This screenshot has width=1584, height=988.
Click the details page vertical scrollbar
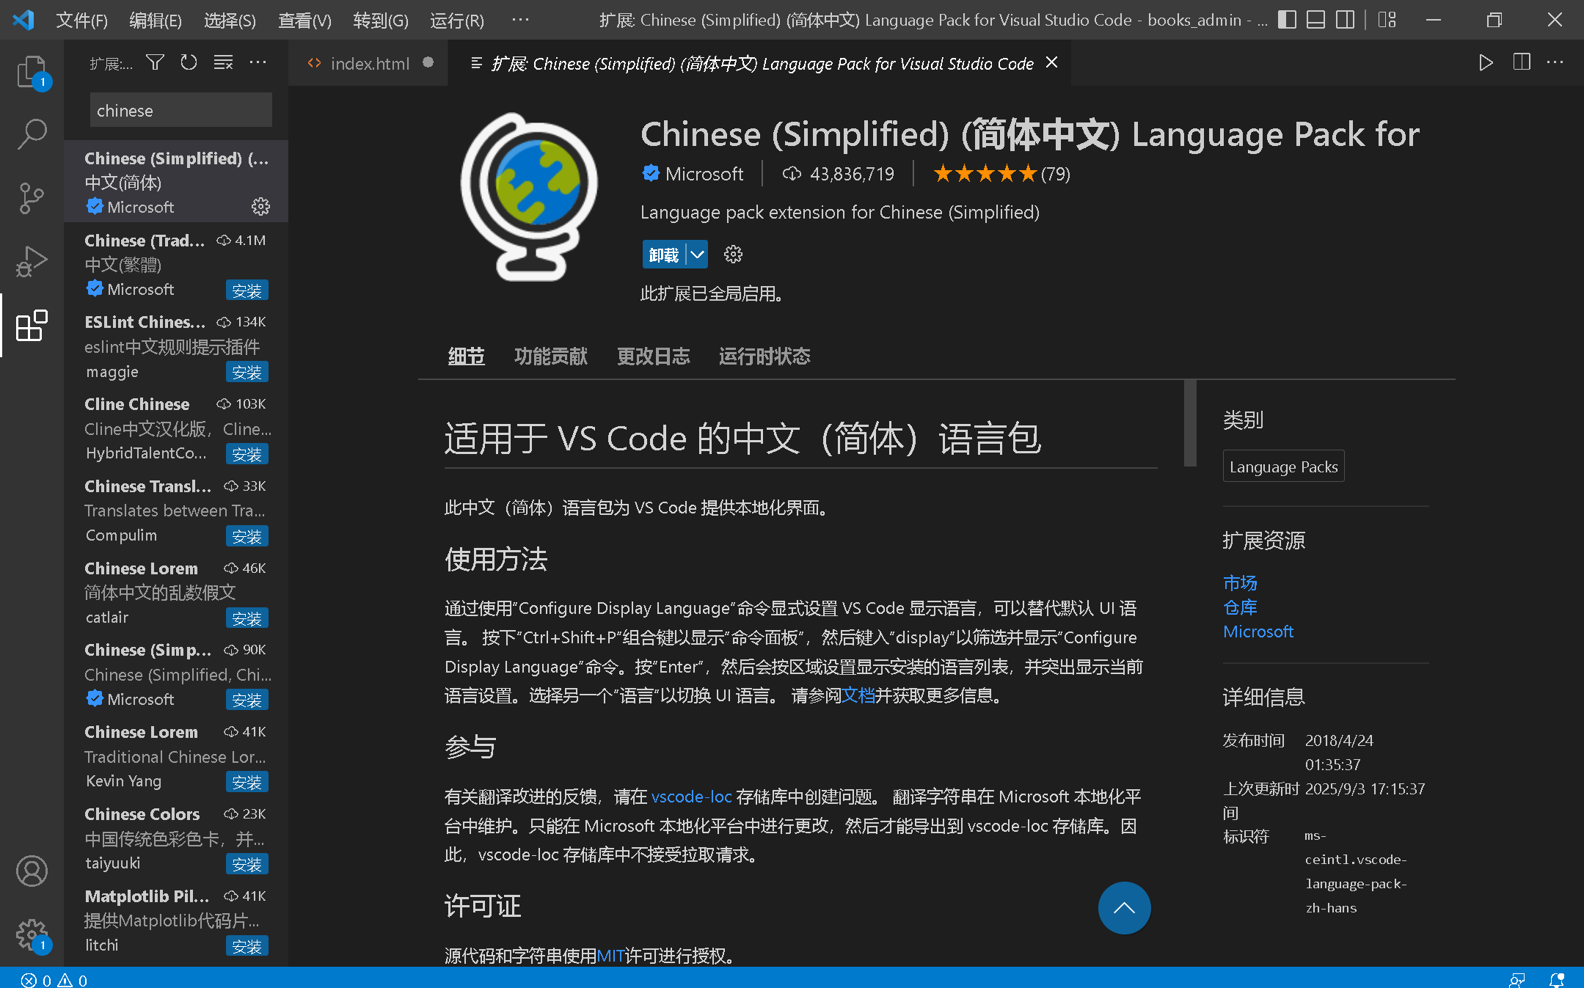point(1190,422)
